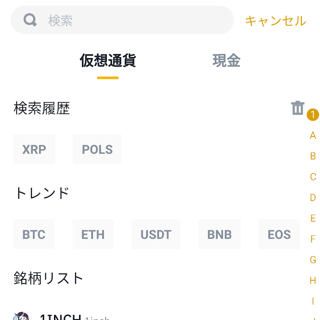320x320 pixels.
Task: Choose trending coin BTC
Action: (34, 234)
